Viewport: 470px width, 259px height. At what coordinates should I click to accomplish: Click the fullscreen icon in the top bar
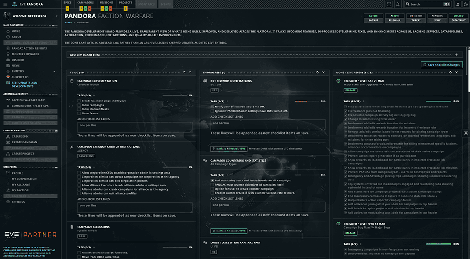[390, 4]
